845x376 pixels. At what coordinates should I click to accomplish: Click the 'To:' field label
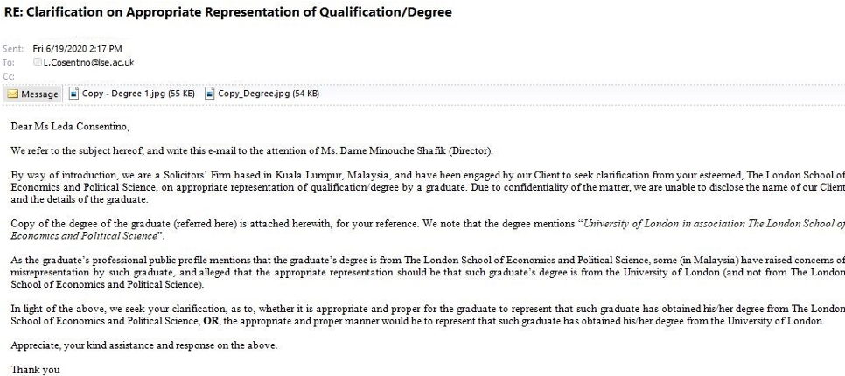coord(10,62)
